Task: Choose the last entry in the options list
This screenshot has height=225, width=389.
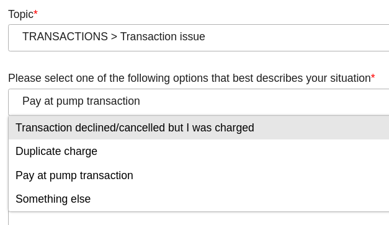Action: (x=199, y=199)
